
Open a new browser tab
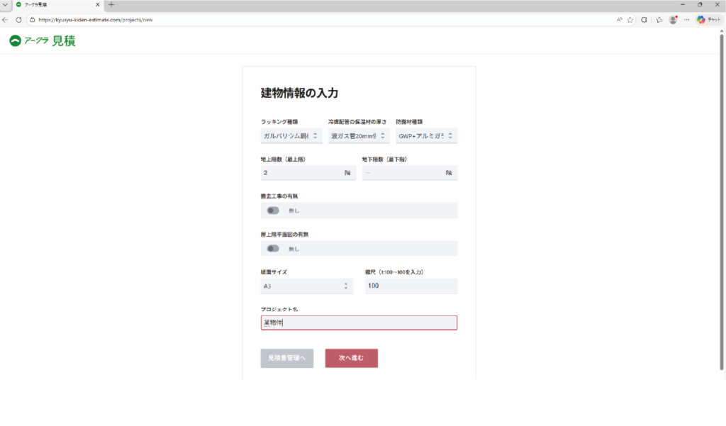111,5
